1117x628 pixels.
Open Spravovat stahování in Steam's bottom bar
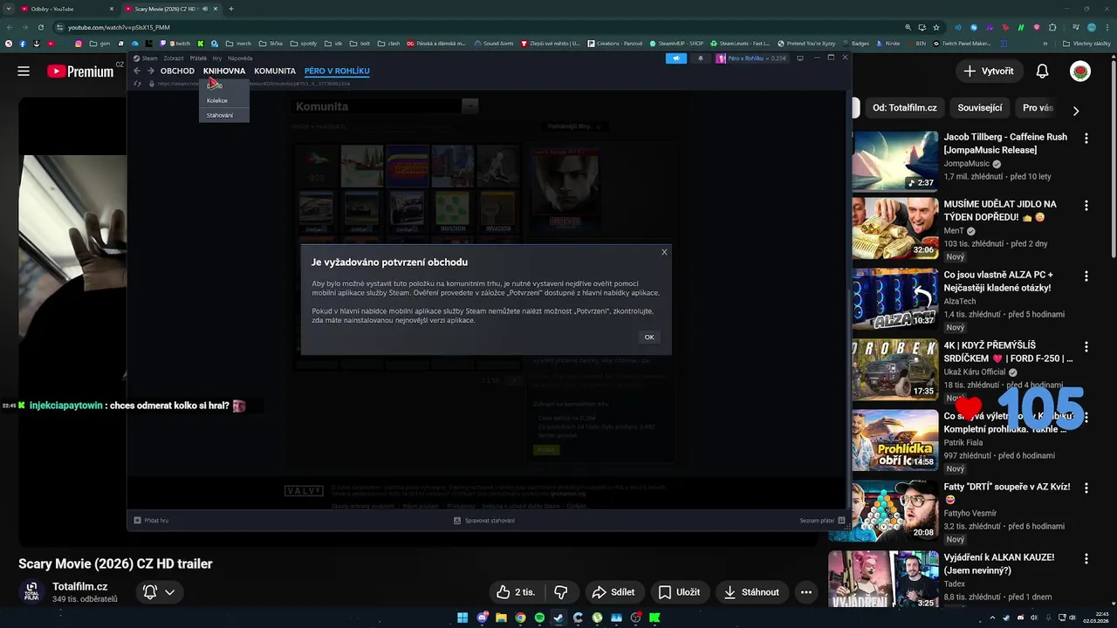[x=484, y=520]
